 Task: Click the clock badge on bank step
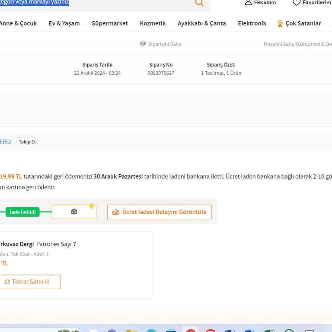pos(92,206)
